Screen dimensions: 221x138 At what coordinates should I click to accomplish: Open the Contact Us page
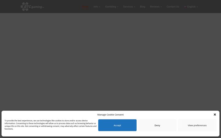point(173,7)
